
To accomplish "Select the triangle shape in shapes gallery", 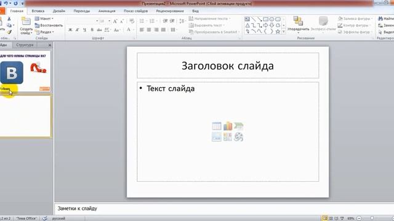I will tap(247, 25).
